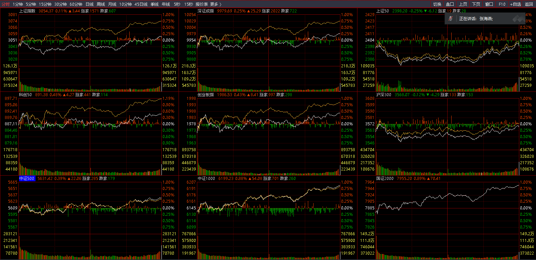Image resolution: width=536 pixels, height=260 pixels.
Task: Expand the 更多 periods menu
Action: 216,4
